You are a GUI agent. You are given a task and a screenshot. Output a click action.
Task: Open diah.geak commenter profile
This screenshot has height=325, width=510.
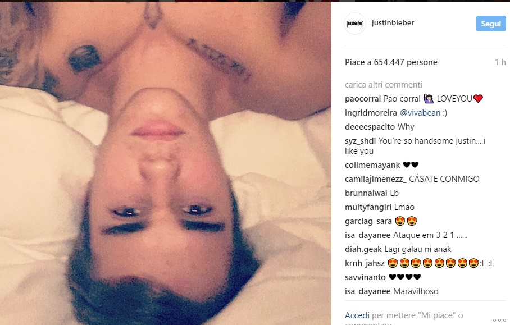click(363, 249)
